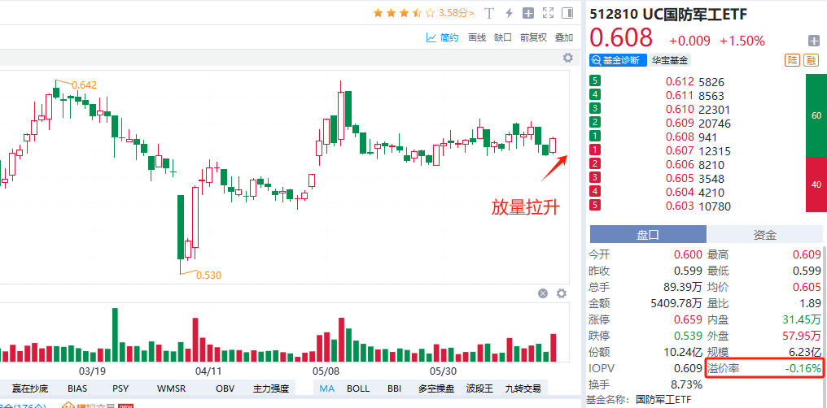Viewport: 827px width, 408px height.
Task: Click buy level 5 price 0.603
Action: click(680, 206)
